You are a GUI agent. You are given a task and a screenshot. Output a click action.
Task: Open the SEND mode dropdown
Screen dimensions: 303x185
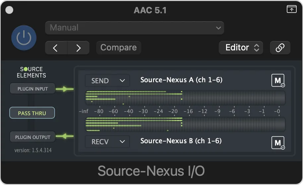[107, 81]
